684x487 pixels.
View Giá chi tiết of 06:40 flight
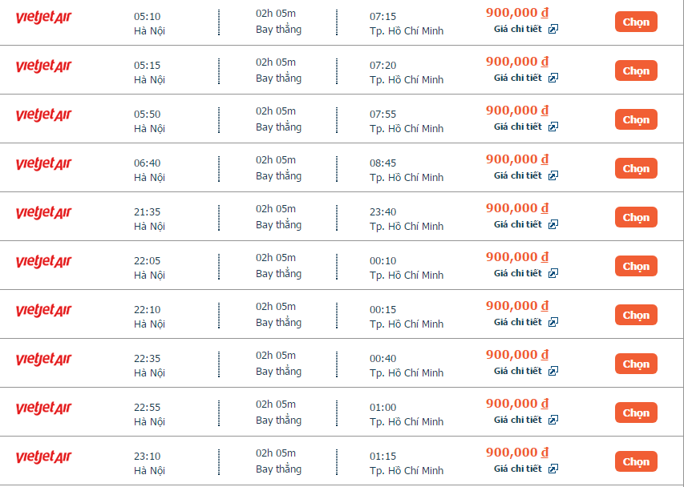(x=518, y=175)
